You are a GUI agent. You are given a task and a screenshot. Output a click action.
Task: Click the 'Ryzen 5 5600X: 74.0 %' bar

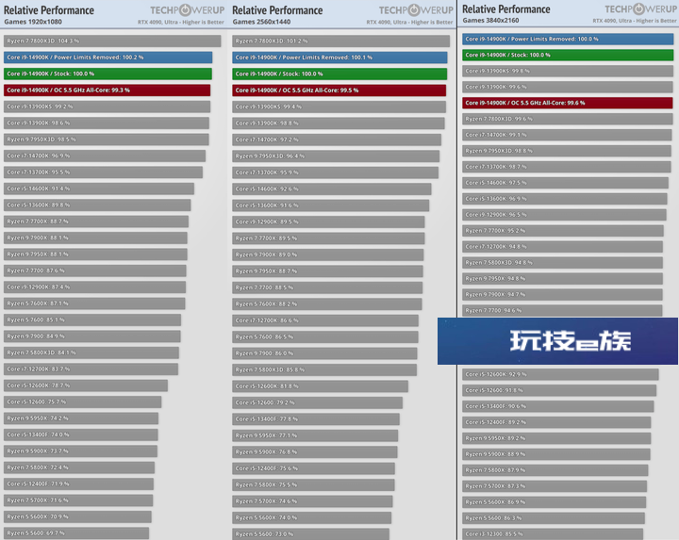(312, 518)
